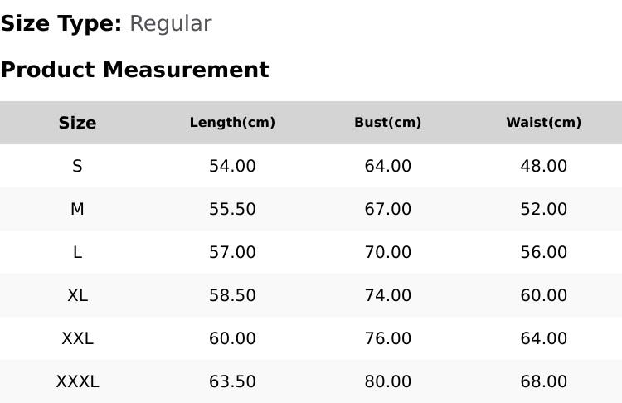
Task: Select the XL size row label
Action: point(77,295)
